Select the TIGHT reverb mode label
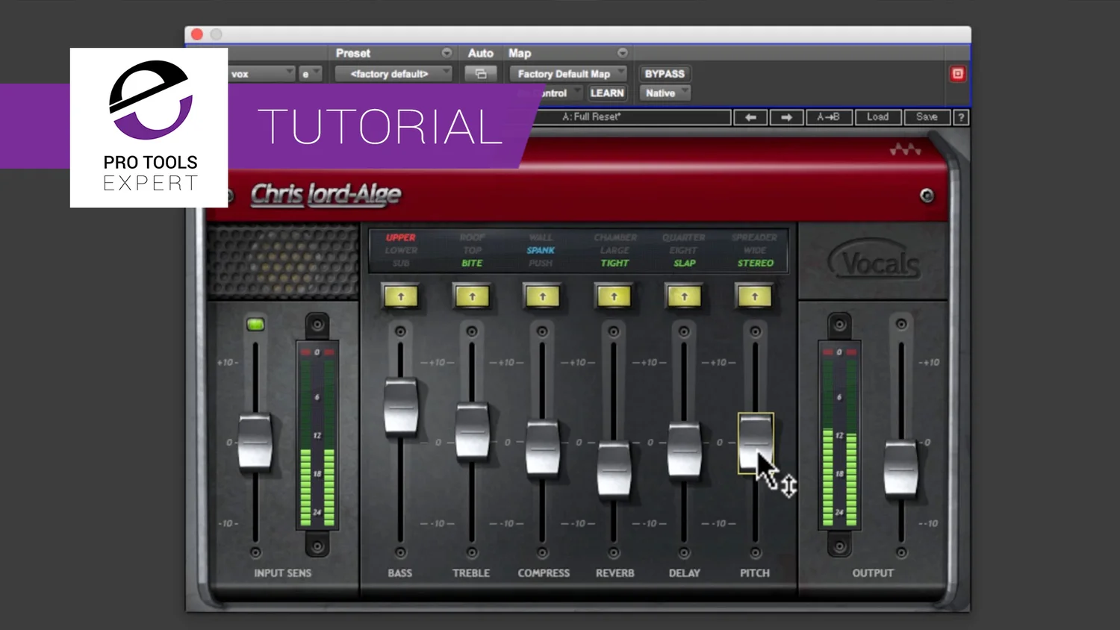 coord(615,263)
